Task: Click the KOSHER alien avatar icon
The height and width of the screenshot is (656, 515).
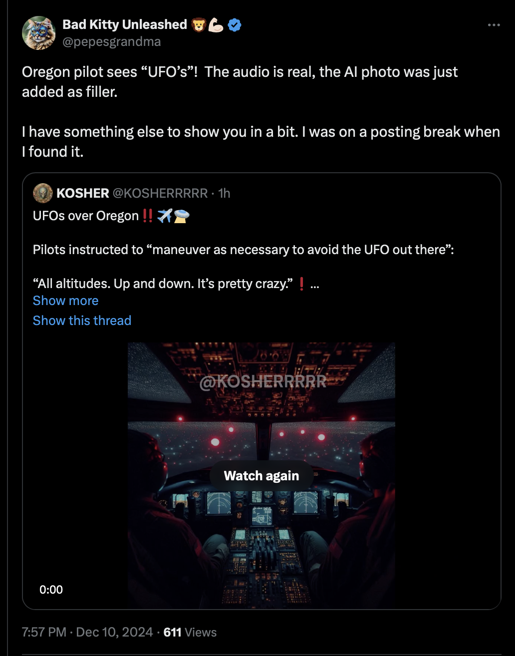Action: pyautogui.click(x=43, y=193)
